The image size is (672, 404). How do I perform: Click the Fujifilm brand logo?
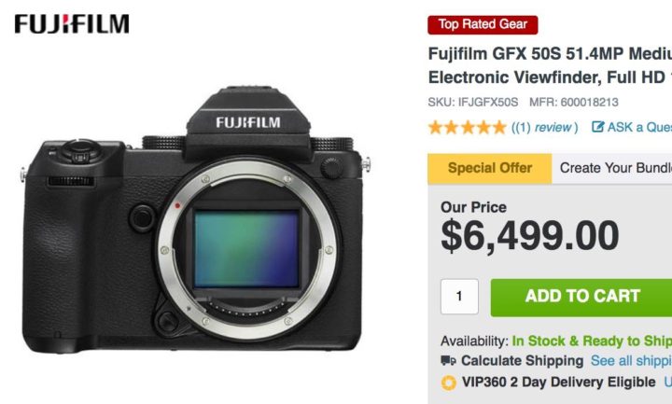point(72,23)
